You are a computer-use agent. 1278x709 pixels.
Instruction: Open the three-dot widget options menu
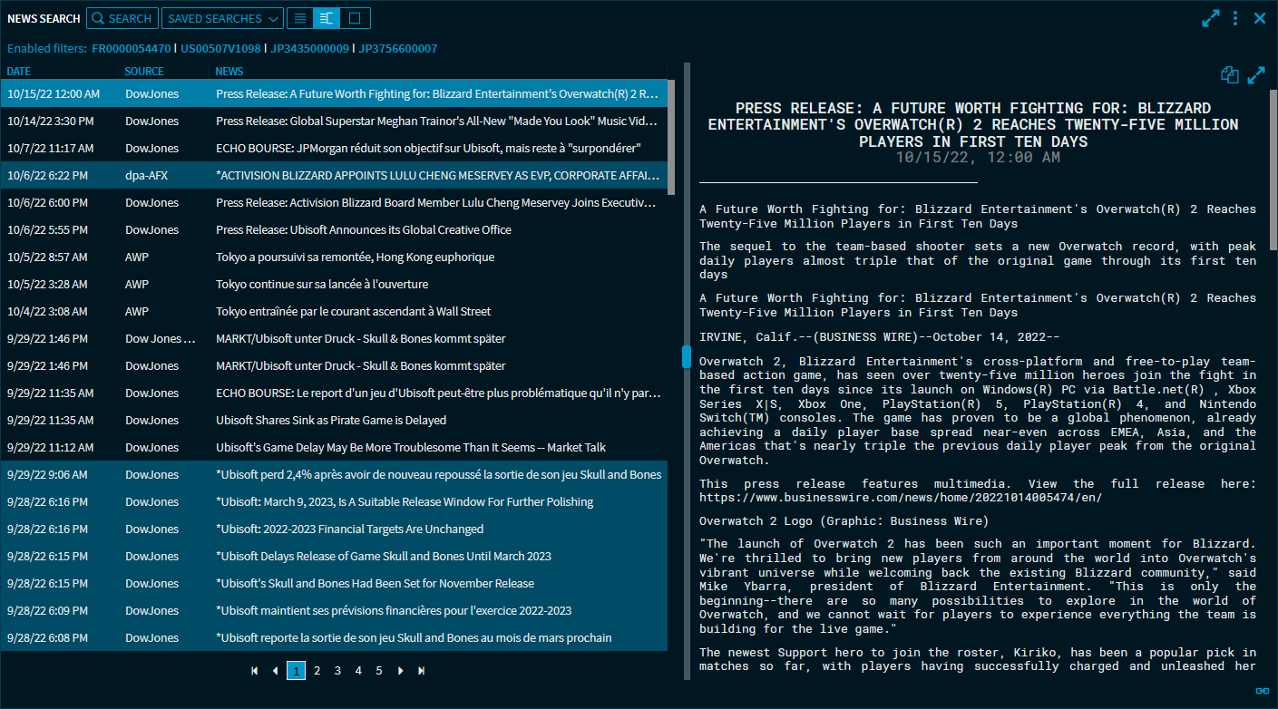pyautogui.click(x=1235, y=18)
